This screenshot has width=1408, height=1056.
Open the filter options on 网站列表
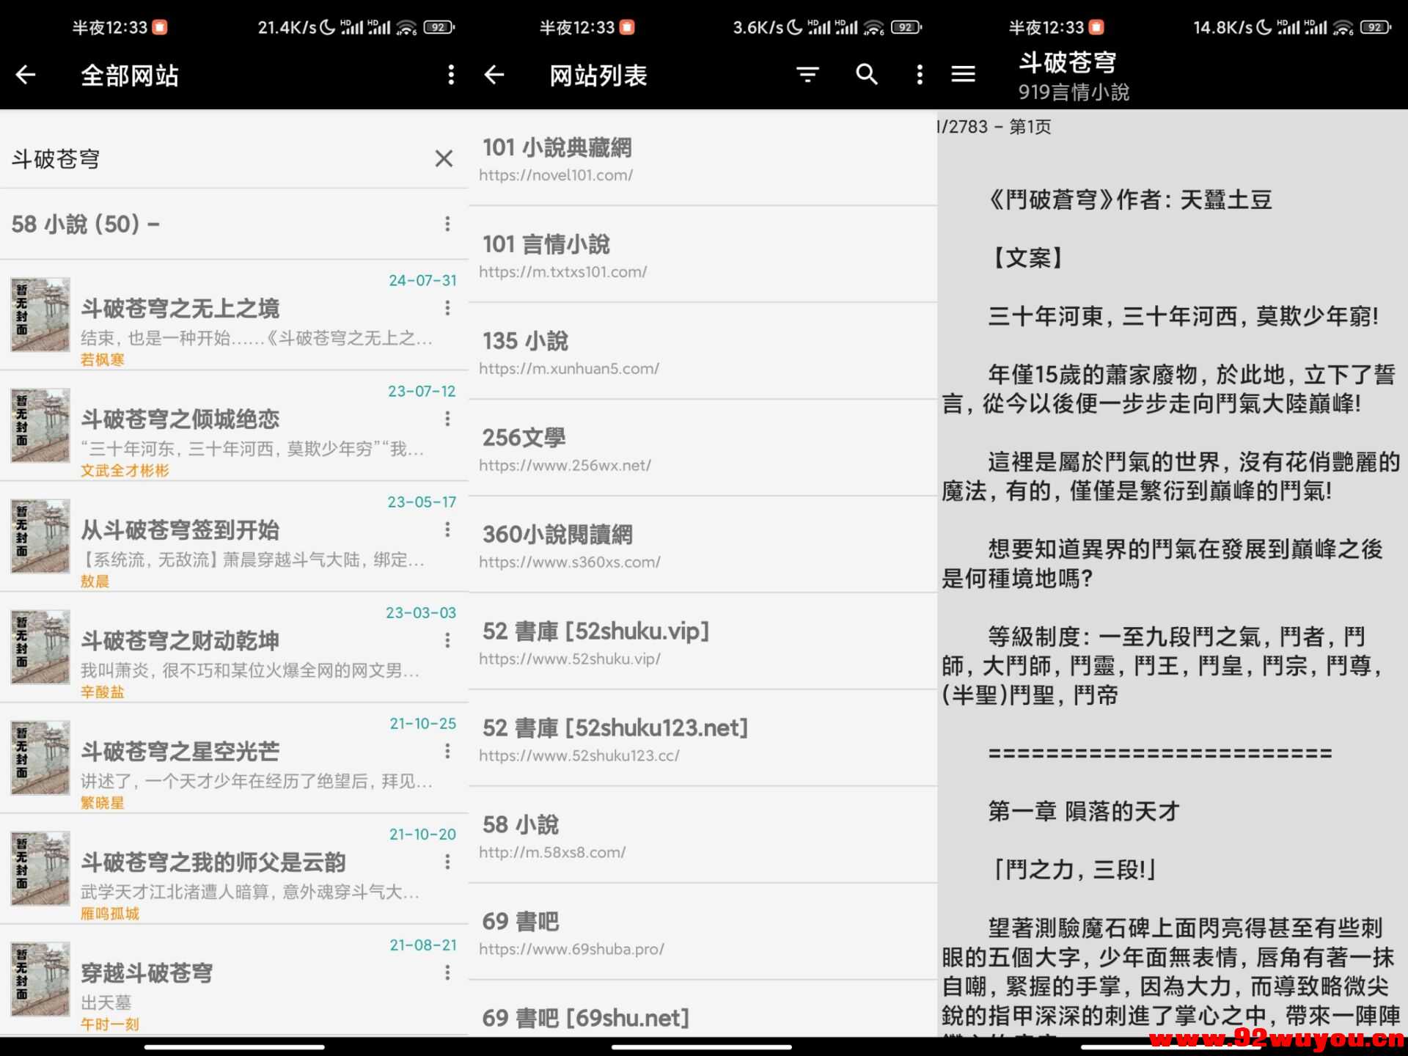pos(807,75)
